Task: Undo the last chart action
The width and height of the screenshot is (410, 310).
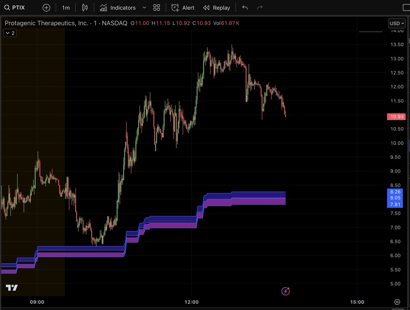Action: coord(245,8)
